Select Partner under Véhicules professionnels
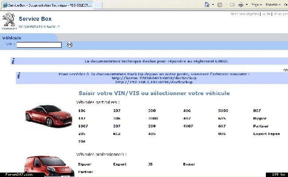Screen dimensions: 288x177 coord(86,172)
